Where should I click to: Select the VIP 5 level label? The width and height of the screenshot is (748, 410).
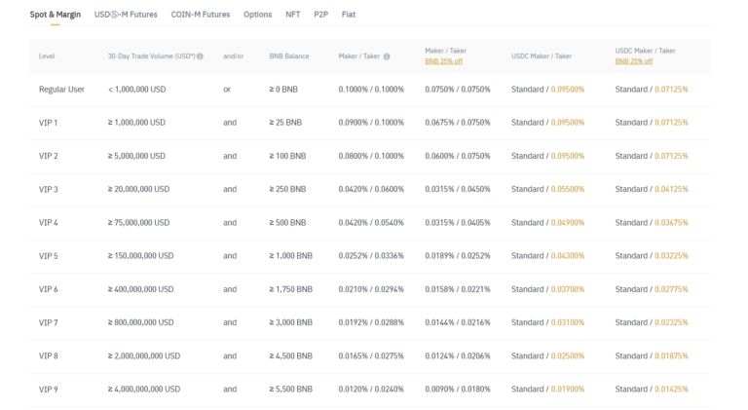(48, 256)
